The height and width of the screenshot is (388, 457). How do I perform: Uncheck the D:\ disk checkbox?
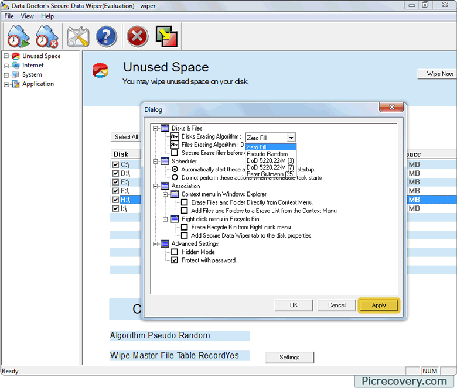click(x=115, y=173)
